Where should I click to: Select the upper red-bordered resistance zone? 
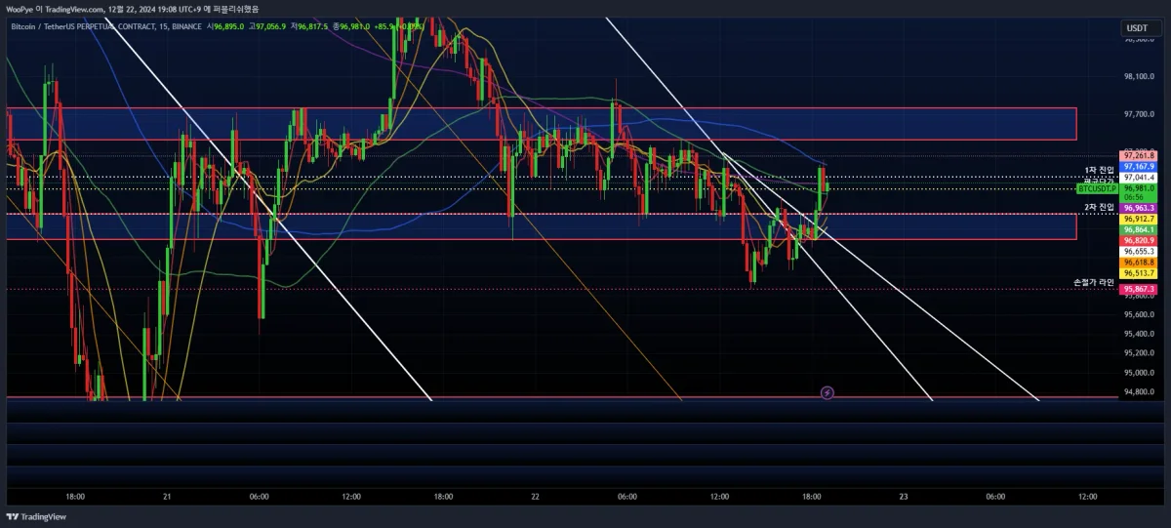[541, 124]
